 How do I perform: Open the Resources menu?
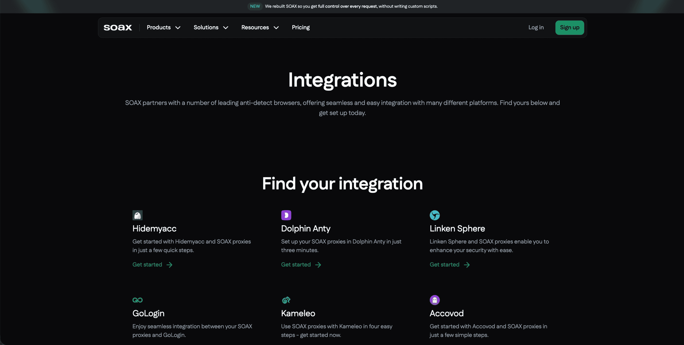pos(260,28)
